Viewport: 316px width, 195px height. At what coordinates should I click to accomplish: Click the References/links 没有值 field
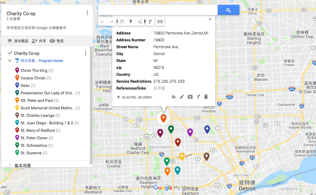click(x=159, y=88)
